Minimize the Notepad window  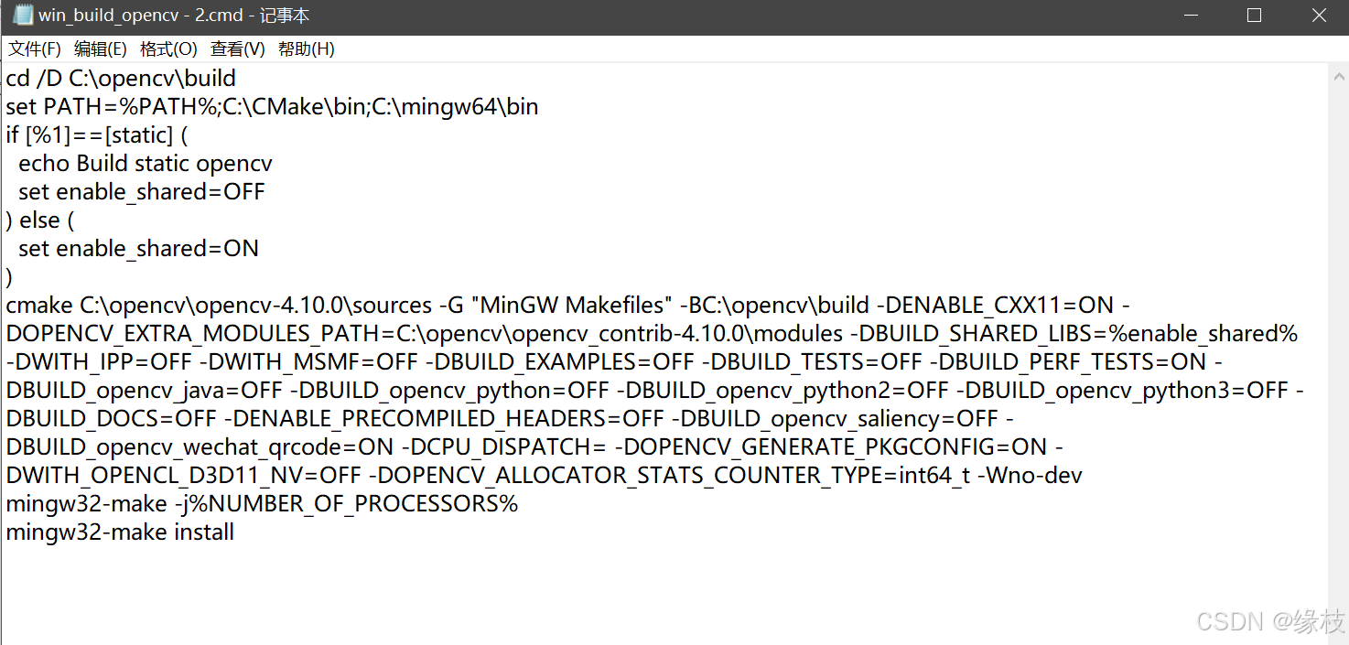(1190, 15)
